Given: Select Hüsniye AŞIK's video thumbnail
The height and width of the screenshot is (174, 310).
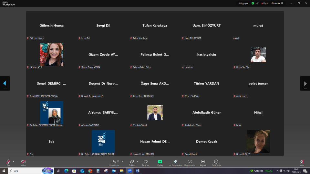Looking at the screenshot, I should click(x=52, y=54).
